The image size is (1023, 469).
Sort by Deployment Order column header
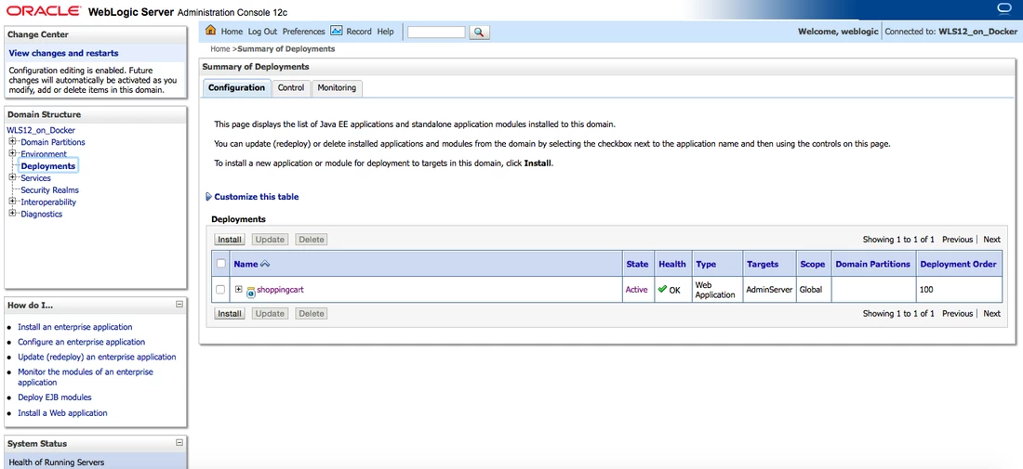[959, 264]
